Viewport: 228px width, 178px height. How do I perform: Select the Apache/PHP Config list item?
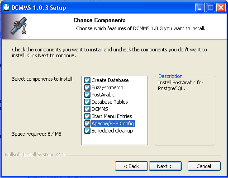point(113,123)
